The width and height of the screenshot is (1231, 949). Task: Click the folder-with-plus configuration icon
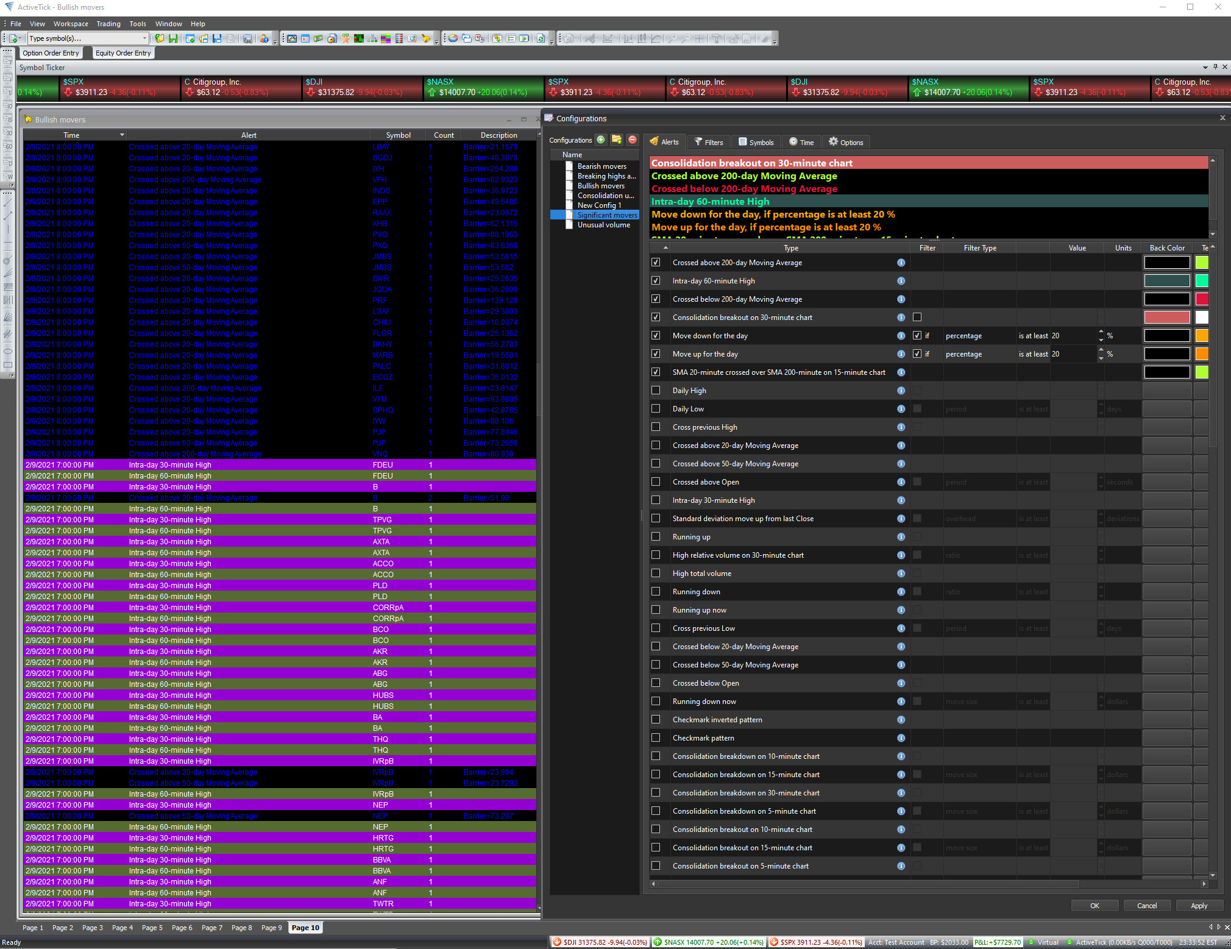tap(617, 140)
